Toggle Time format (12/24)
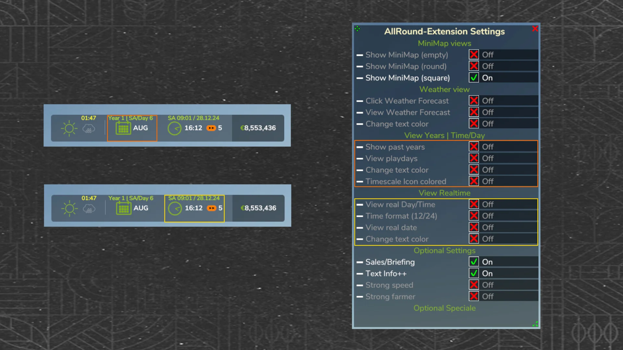623x350 pixels. coord(473,216)
